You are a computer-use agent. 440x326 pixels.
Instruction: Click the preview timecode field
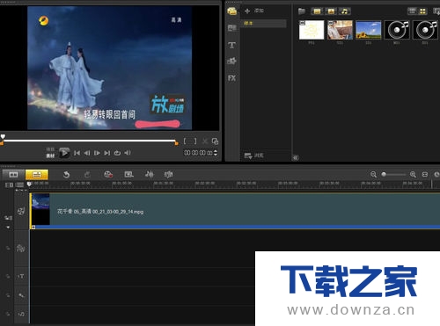(x=198, y=153)
